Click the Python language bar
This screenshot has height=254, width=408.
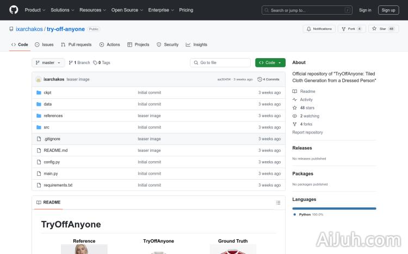click(334, 208)
